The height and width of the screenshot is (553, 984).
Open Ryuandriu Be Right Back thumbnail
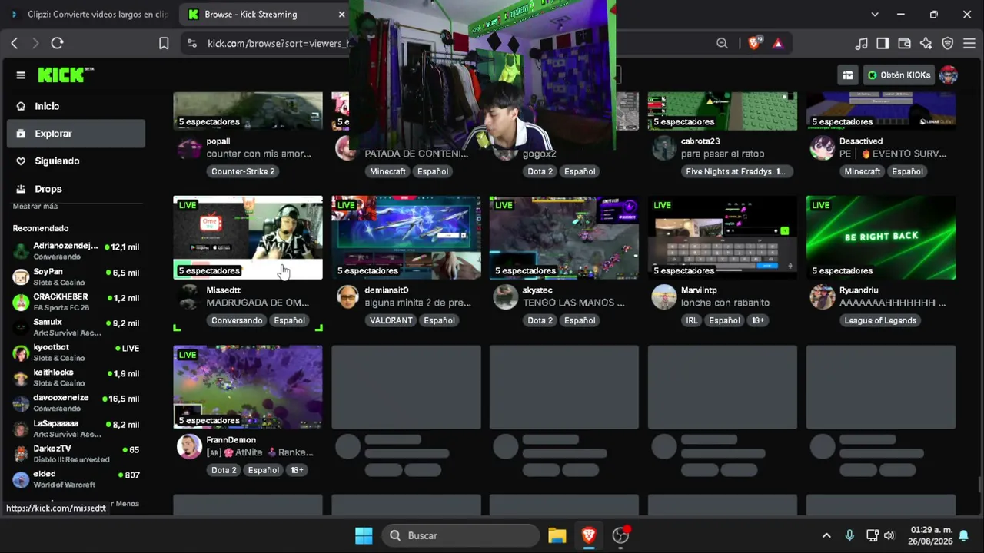click(x=881, y=237)
